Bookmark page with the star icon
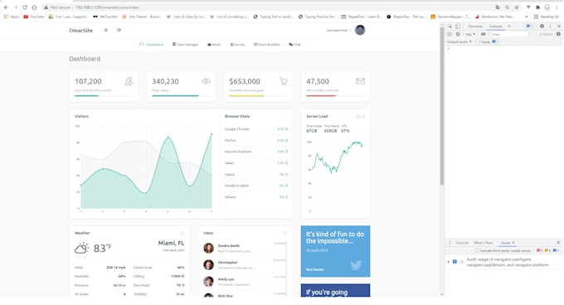The image size is (564, 305). point(517,7)
